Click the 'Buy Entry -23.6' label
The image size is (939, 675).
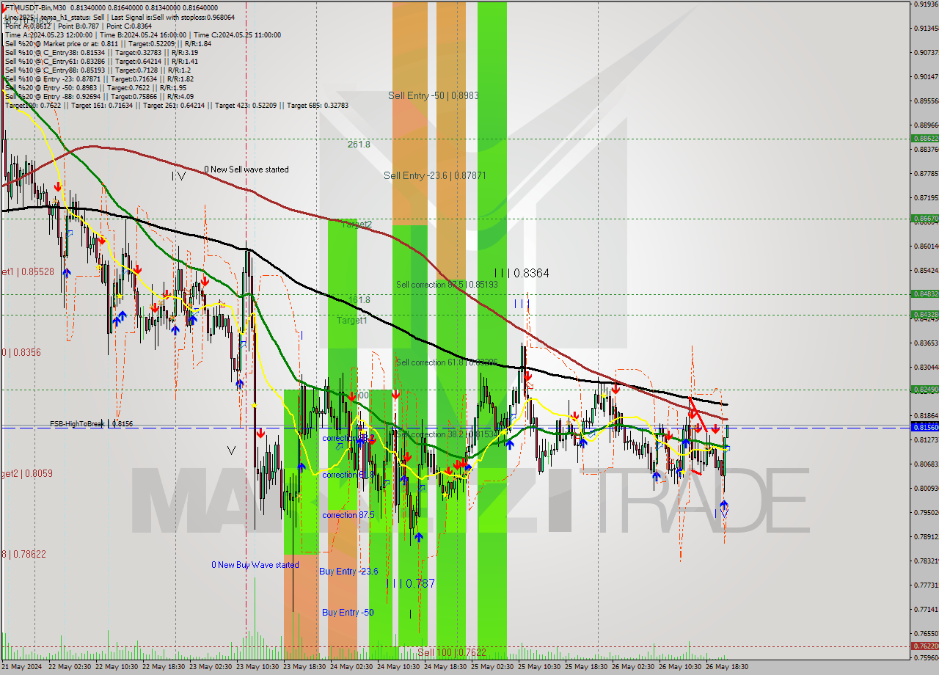(x=348, y=571)
